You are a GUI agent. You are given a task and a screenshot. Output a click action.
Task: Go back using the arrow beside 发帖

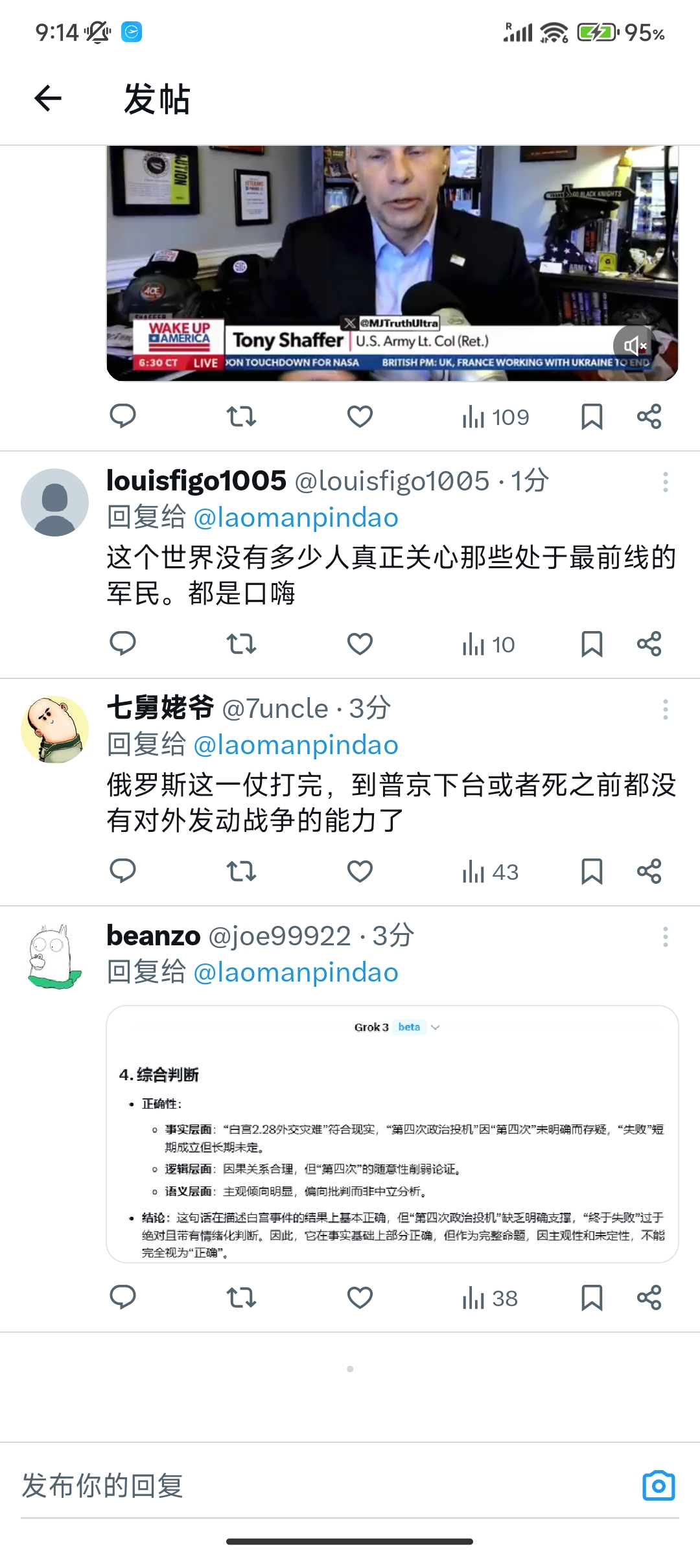[48, 98]
